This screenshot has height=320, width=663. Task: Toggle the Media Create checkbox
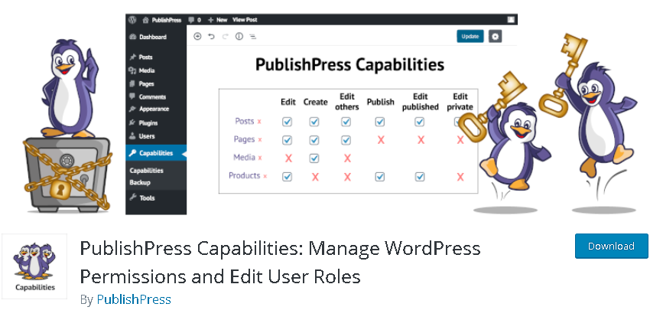[314, 158]
